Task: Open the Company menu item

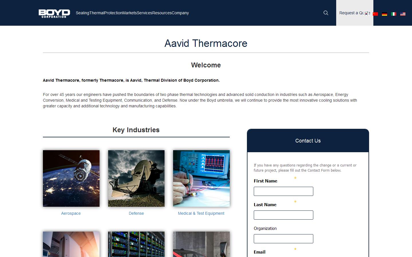Action: click(181, 13)
